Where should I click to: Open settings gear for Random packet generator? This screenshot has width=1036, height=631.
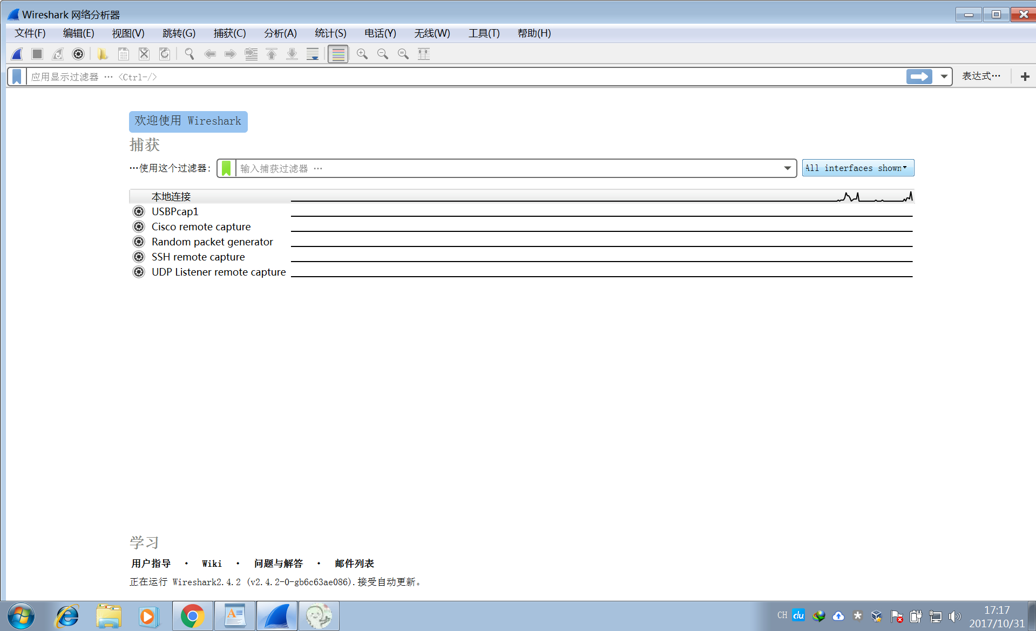tap(139, 242)
